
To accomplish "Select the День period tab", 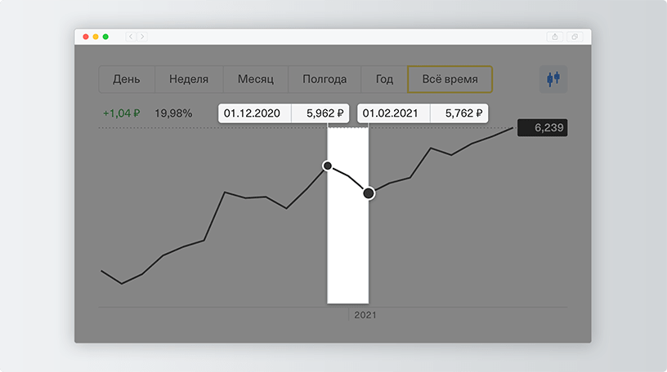I will pos(127,79).
